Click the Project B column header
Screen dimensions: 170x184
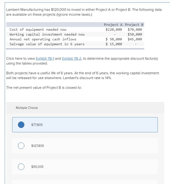point(134,25)
